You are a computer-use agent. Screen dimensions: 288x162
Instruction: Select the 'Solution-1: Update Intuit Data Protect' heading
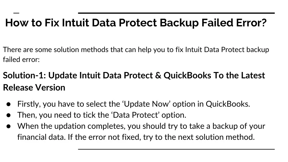click(134, 75)
